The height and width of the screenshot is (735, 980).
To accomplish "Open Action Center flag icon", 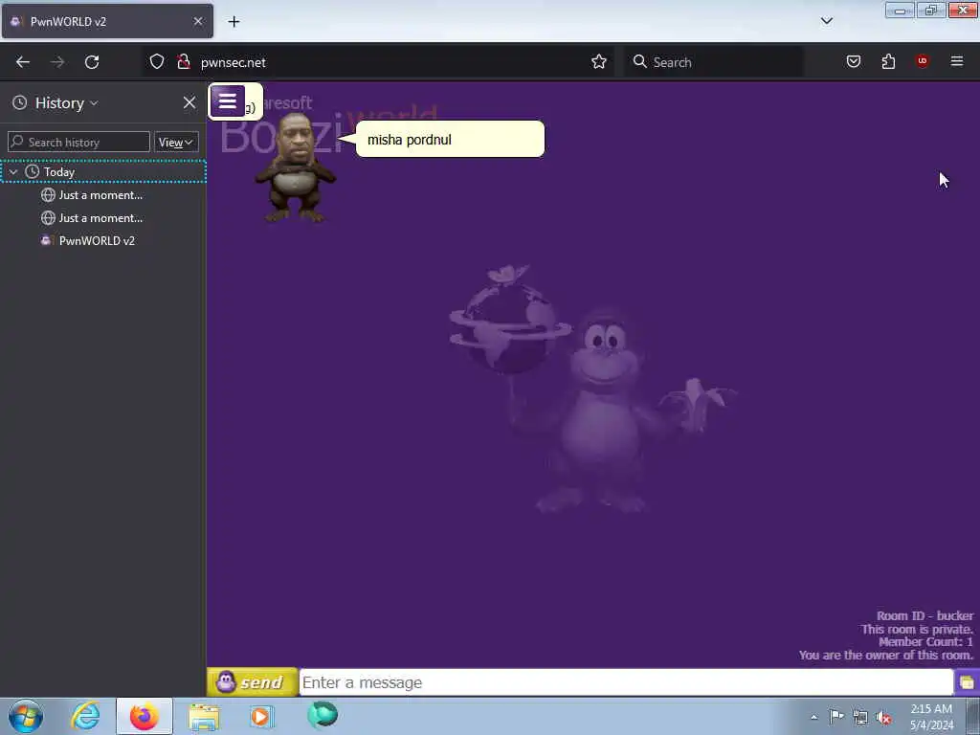I will click(836, 717).
